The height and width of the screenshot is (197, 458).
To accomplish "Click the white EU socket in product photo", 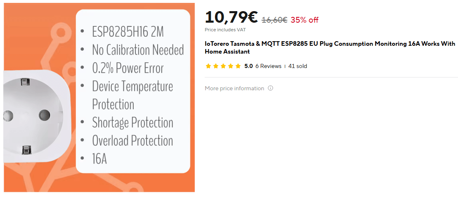I will coord(33,115).
